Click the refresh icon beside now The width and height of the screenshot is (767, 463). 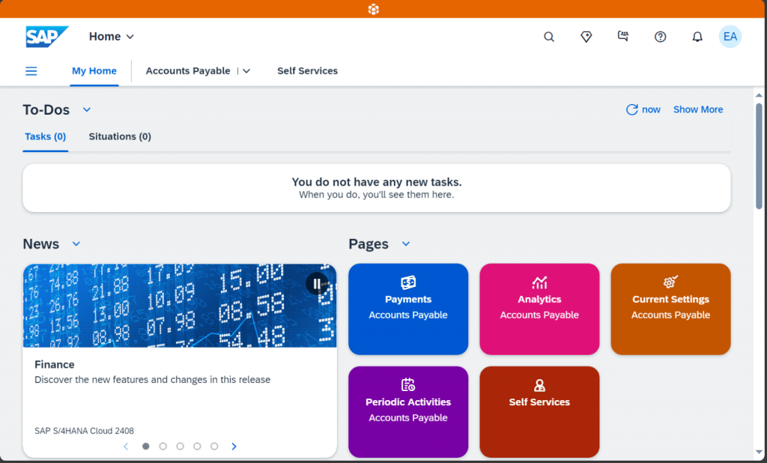pos(631,109)
